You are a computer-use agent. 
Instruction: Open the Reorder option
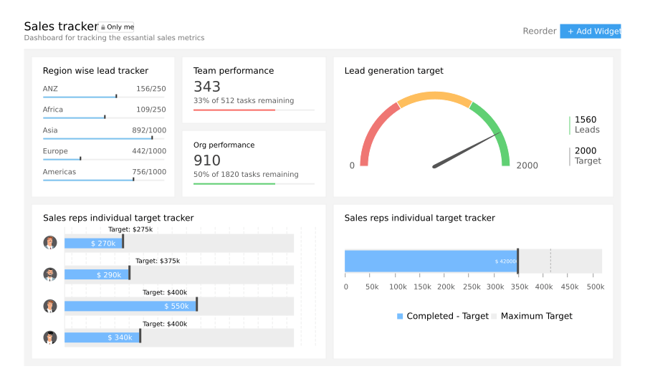tap(539, 32)
